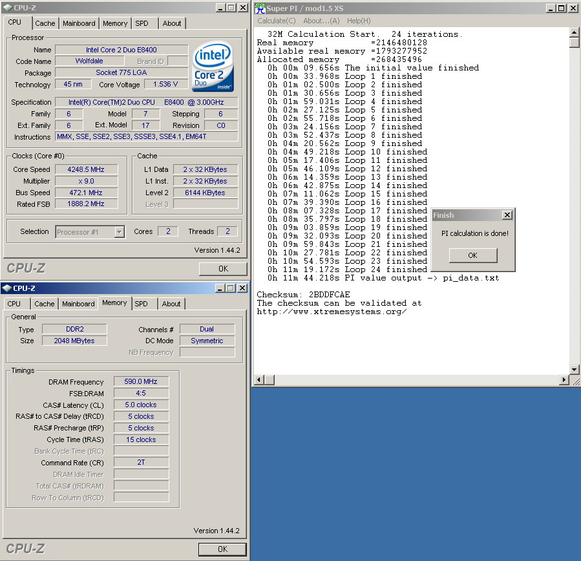
Task: Click the Package value Socket 775 LGA
Action: (121, 72)
